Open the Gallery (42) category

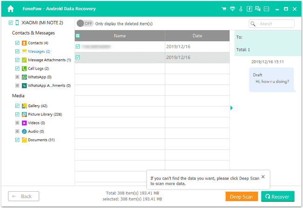(37, 106)
